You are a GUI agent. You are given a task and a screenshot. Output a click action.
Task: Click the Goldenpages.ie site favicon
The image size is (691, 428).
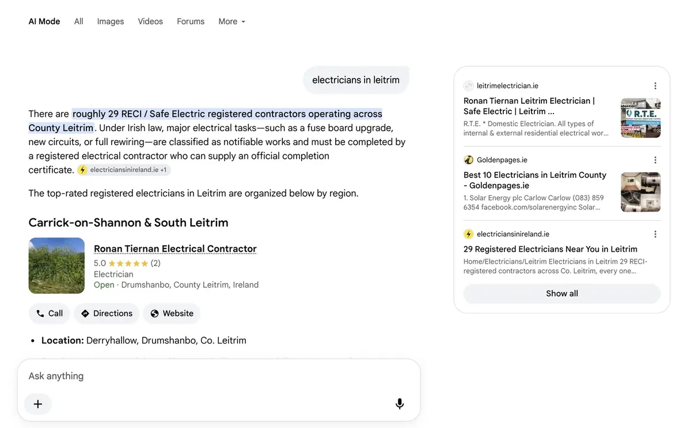pos(469,160)
